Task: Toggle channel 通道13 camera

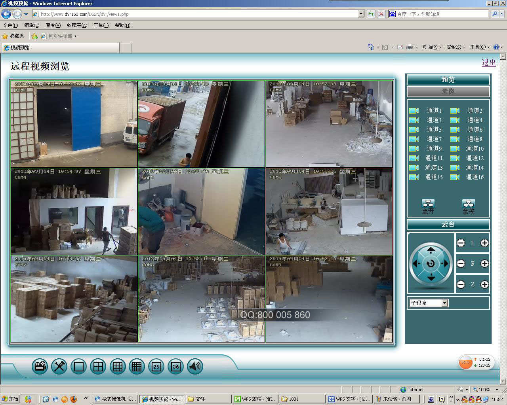Action: point(414,168)
